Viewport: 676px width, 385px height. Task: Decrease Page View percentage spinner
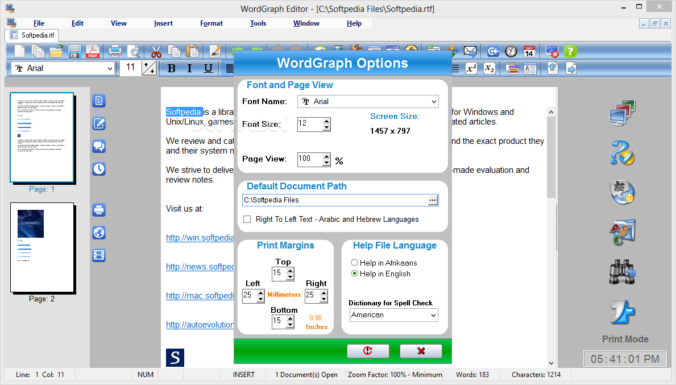point(326,163)
